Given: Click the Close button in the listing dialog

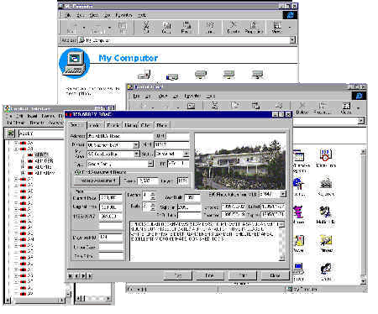Looking at the screenshot, I should click(x=275, y=275).
